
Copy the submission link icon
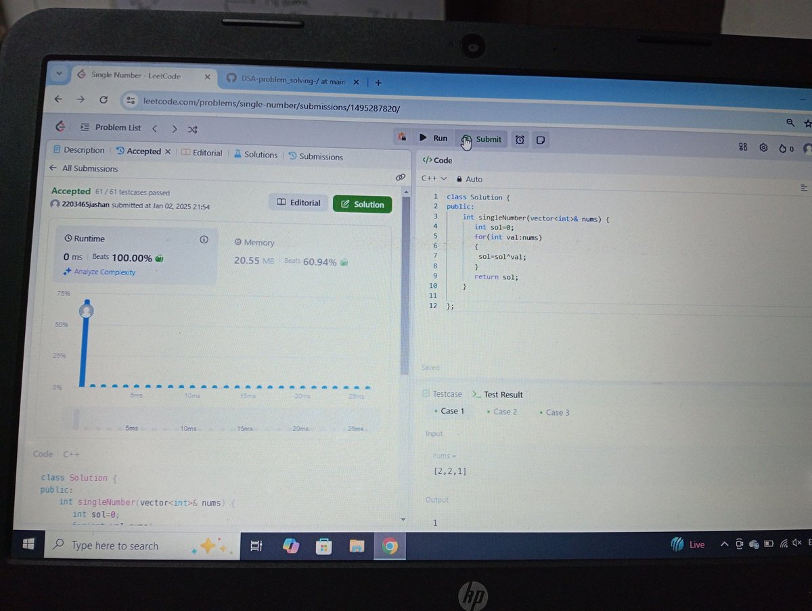(400, 176)
